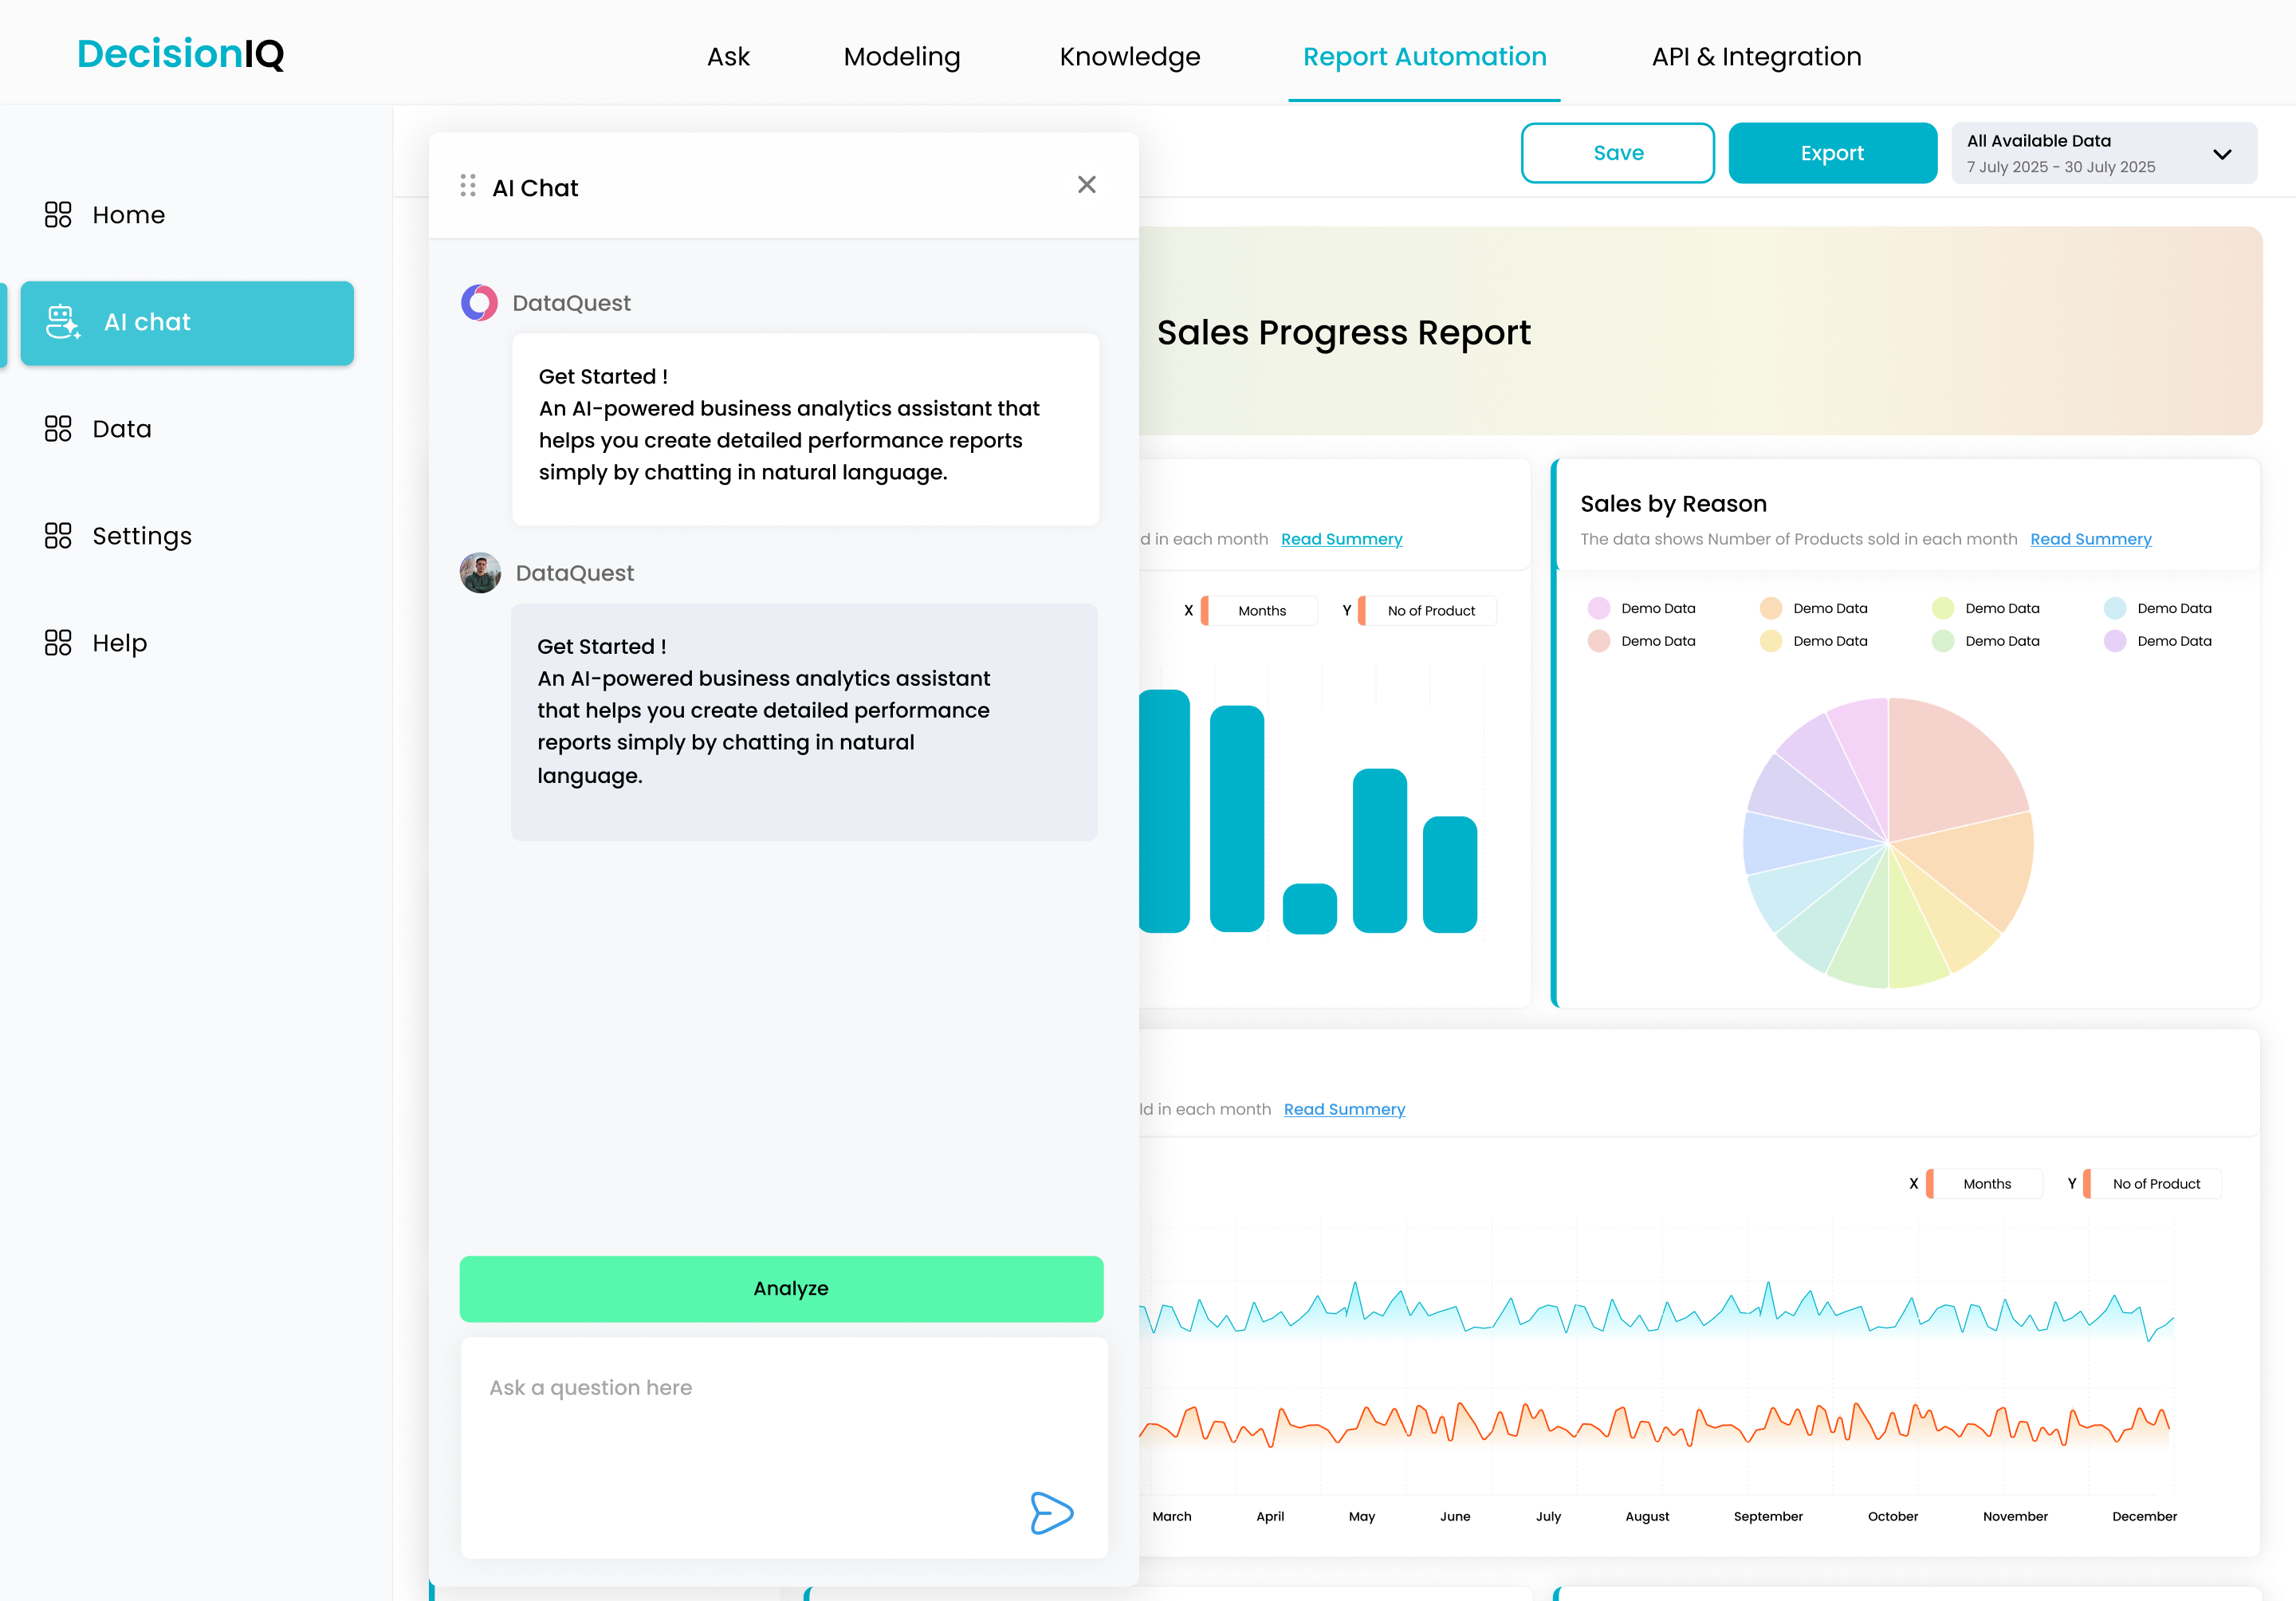Click the AI Chat drag handle dots

(x=467, y=186)
